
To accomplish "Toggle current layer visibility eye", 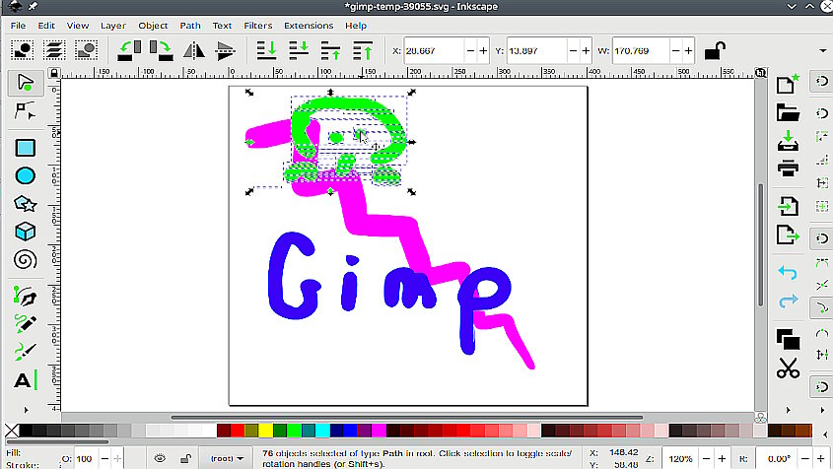I will 160,458.
